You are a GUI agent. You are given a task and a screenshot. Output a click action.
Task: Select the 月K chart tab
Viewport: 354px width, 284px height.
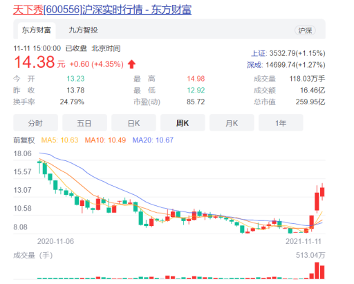[232, 123]
